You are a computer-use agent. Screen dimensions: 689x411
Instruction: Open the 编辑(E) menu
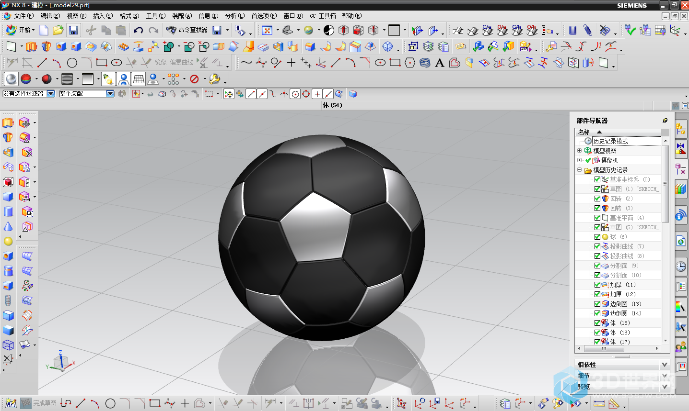(50, 16)
